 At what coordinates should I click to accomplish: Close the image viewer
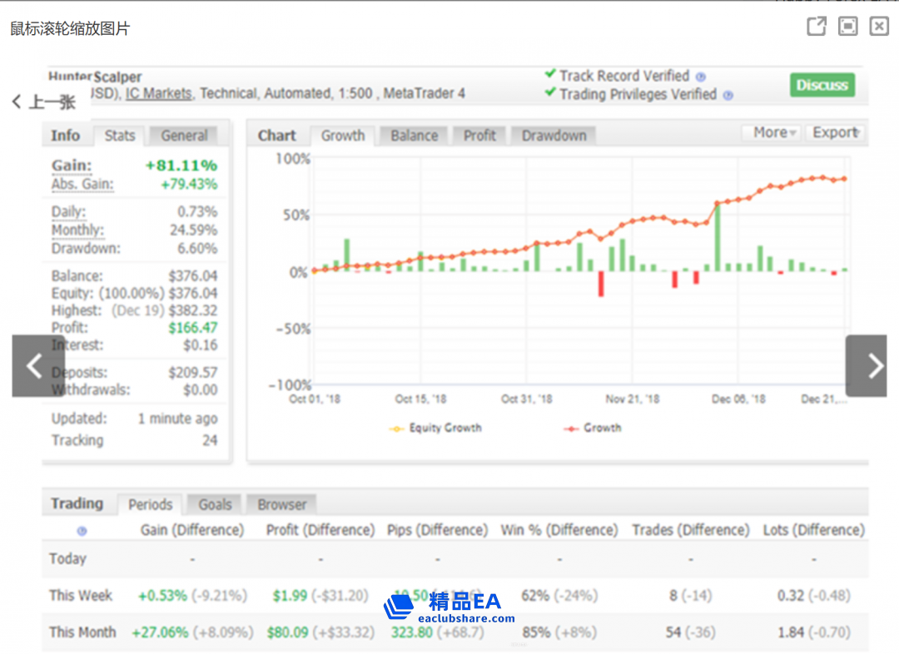point(879,27)
